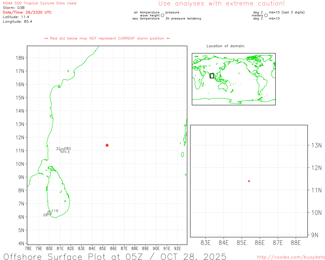325x260 pixels.
Task: Click the +3 pressure tendency value
Action: tap(67, 152)
